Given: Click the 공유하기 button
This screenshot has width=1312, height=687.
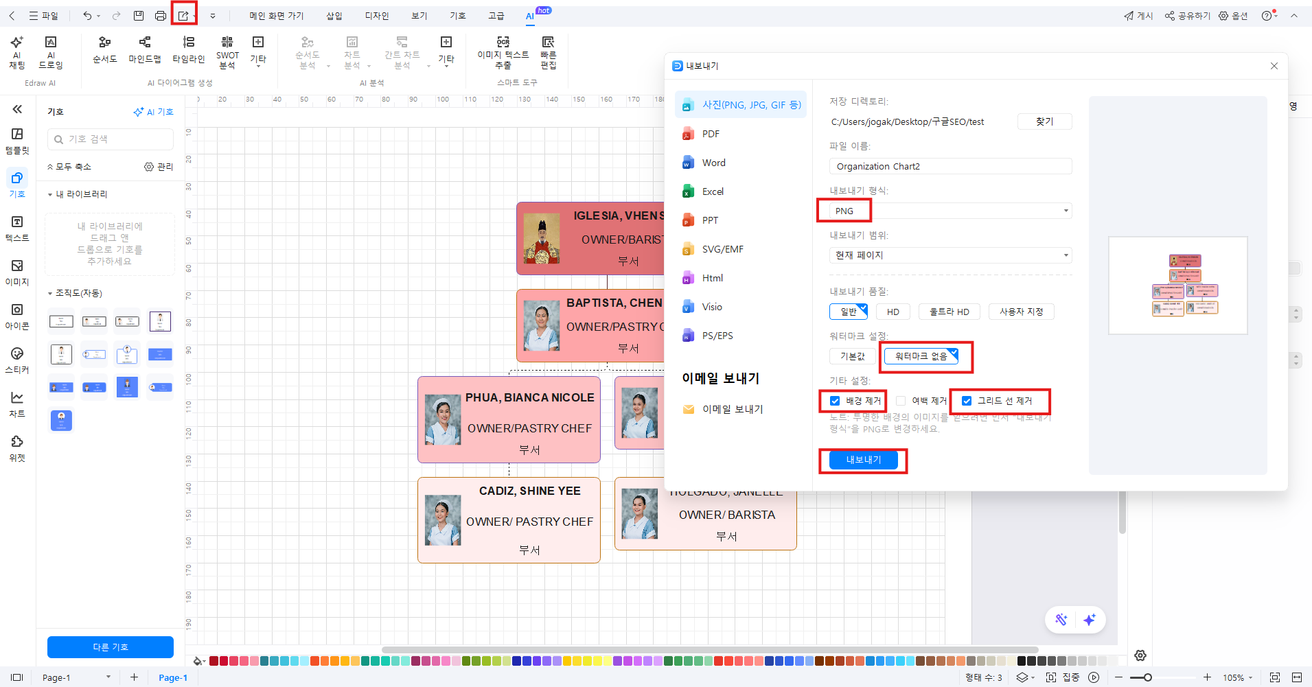Looking at the screenshot, I should tap(1188, 16).
